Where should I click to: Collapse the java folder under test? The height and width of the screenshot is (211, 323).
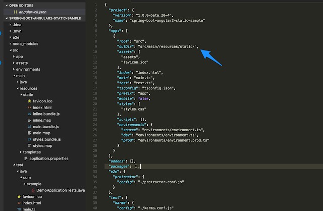17,171
